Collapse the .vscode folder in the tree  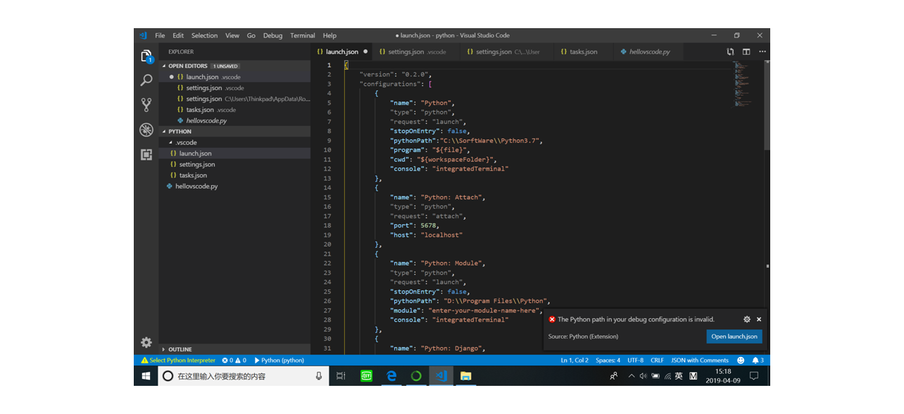click(234, 142)
